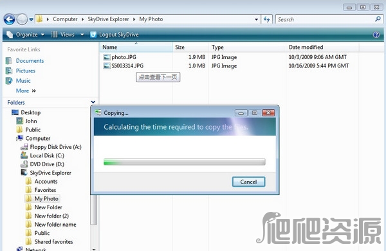Minimize the Copying dialog
The width and height of the screenshot is (386, 251).
(241, 113)
